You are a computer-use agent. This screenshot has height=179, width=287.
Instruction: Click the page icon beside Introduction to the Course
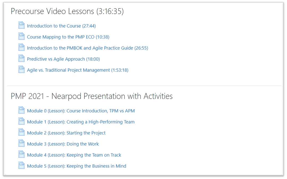[21, 25]
